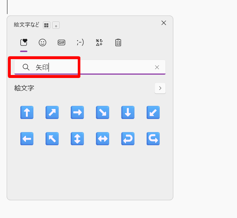The height and width of the screenshot is (218, 237).
Task: Select the curved left return arrow emoji
Action: click(x=128, y=139)
